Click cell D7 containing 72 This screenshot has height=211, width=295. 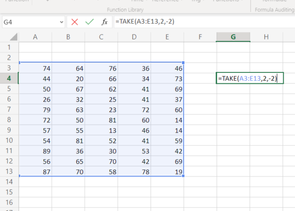tap(134, 110)
